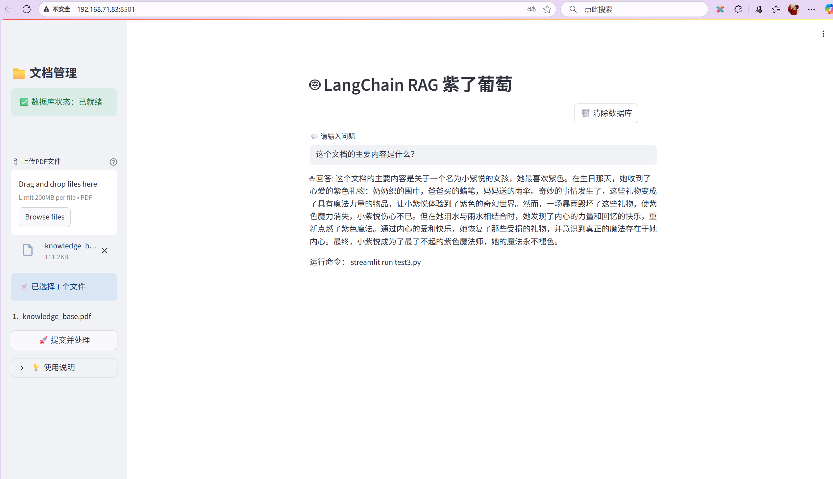Click the robot icon in LangChain RAG title
The height and width of the screenshot is (479, 833).
point(315,85)
